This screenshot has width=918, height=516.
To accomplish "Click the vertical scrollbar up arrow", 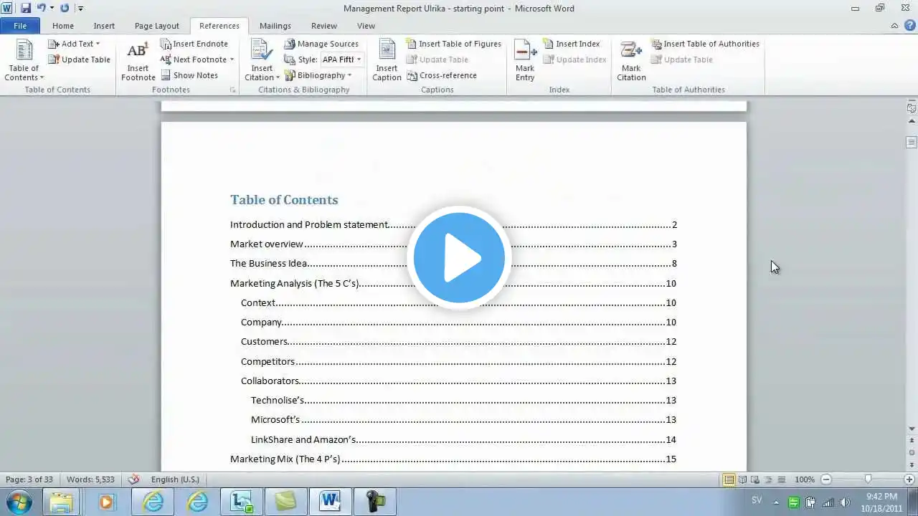I will pos(912,121).
